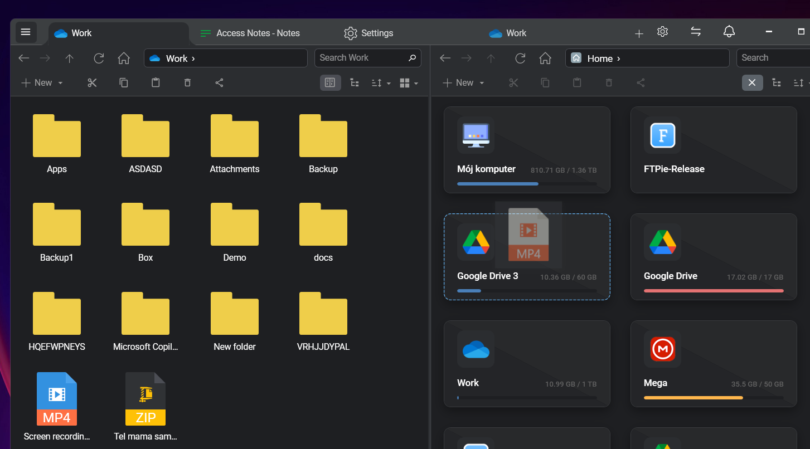The image size is (810, 449).
Task: Select the Tel mama sam... ZIP file
Action: [x=145, y=407]
